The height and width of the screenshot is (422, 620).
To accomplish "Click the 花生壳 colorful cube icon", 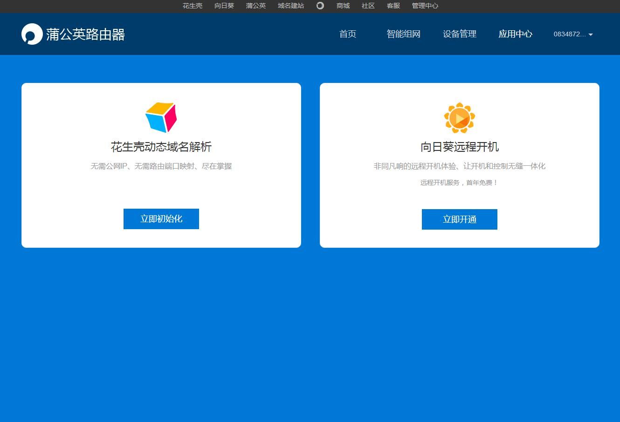I will pos(161,117).
